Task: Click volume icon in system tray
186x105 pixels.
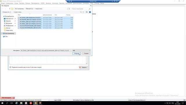Action: (x=170, y=103)
